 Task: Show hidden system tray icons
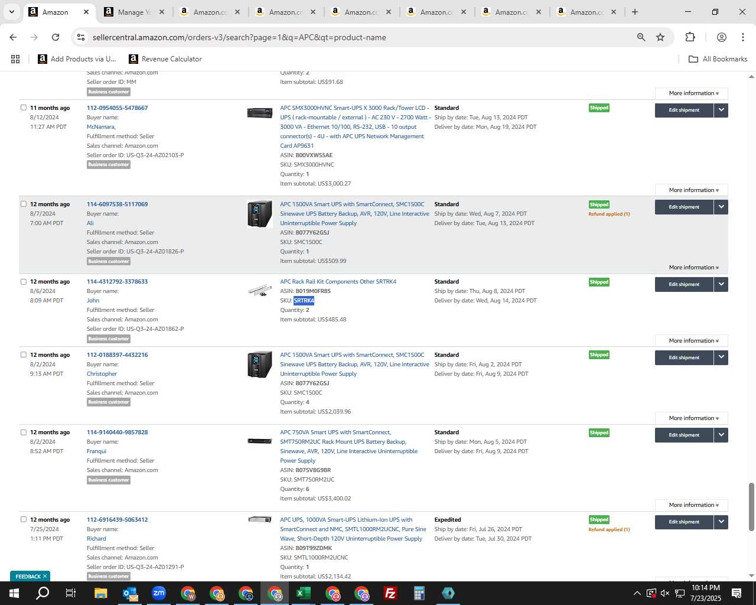click(637, 593)
